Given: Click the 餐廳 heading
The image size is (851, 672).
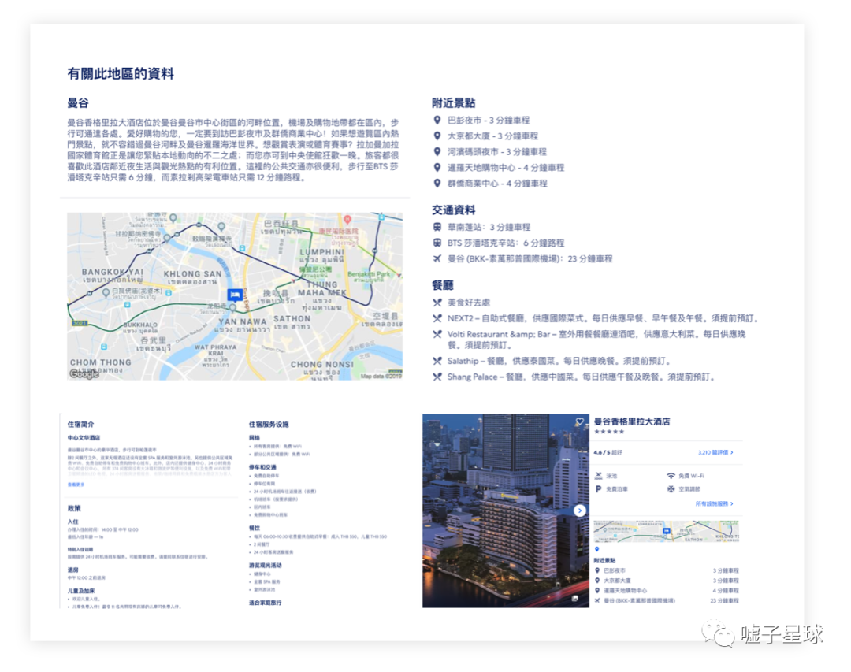Looking at the screenshot, I should [442, 285].
